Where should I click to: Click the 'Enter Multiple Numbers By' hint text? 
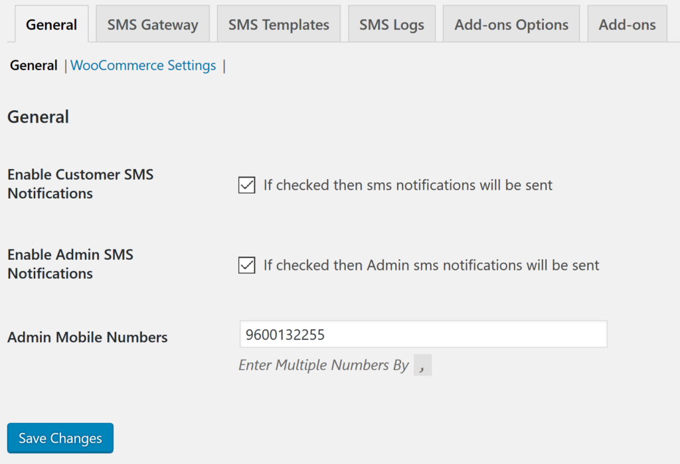pyautogui.click(x=323, y=365)
